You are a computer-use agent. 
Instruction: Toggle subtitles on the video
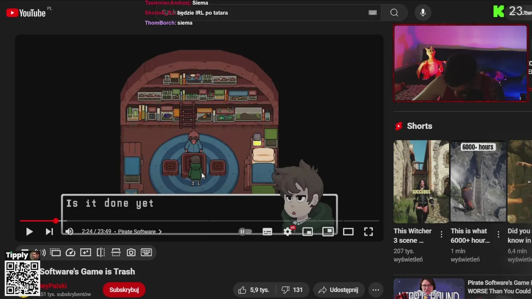click(x=267, y=232)
